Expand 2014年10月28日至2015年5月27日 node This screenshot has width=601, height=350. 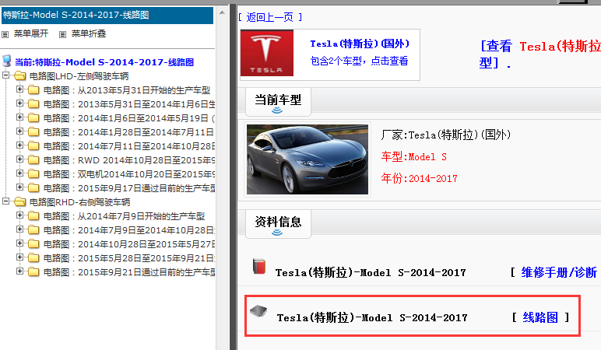[19, 243]
